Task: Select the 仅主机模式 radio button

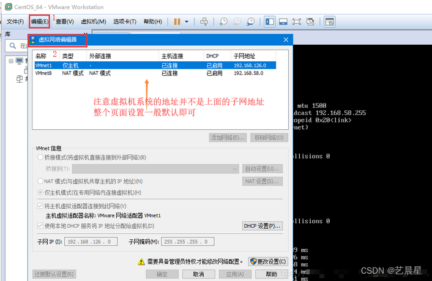Action: (x=40, y=192)
